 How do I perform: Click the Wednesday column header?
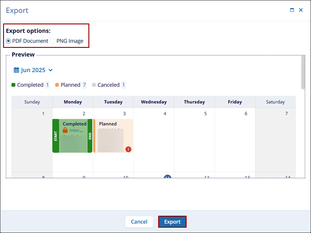tap(154, 102)
